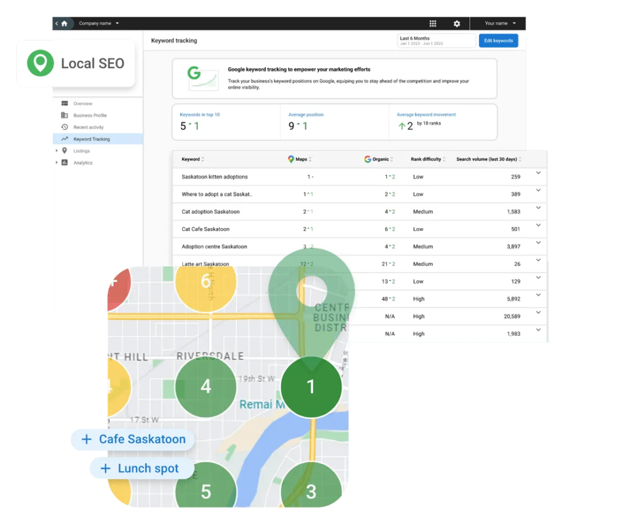Click the Local SEO location pin icon
Viewport: 623px width, 525px height.
40,63
